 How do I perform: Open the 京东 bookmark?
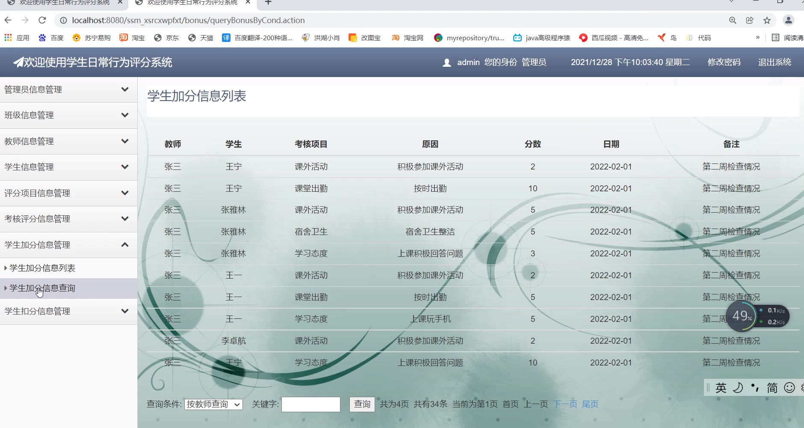pos(166,38)
